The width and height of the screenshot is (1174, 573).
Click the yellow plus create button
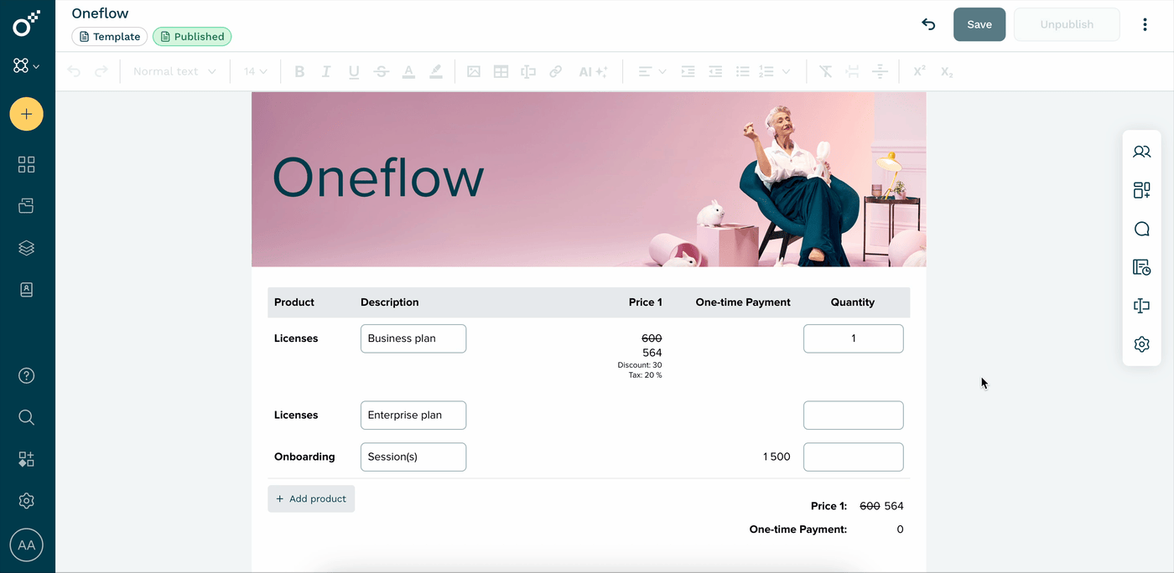coord(26,114)
